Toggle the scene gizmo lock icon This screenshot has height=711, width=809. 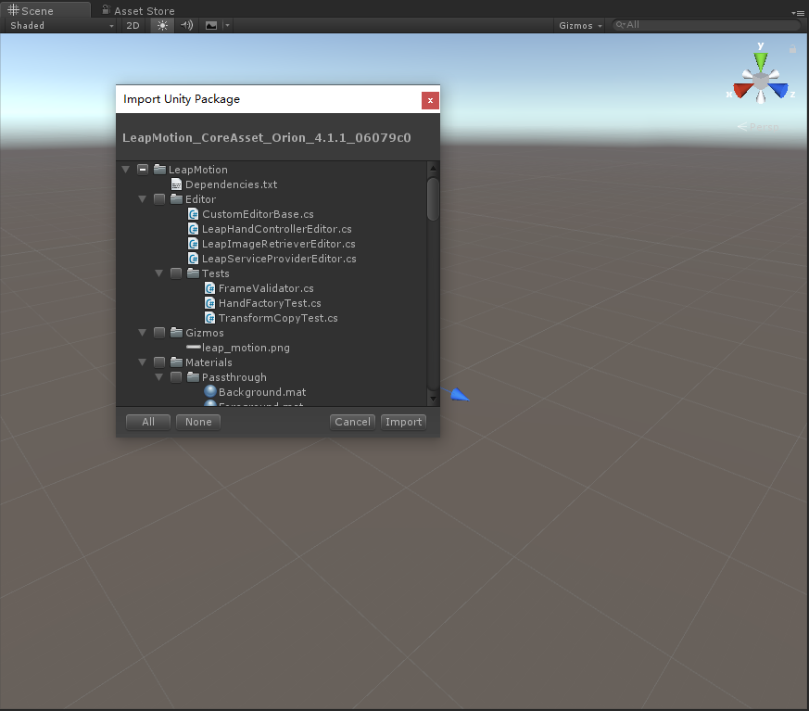click(792, 49)
